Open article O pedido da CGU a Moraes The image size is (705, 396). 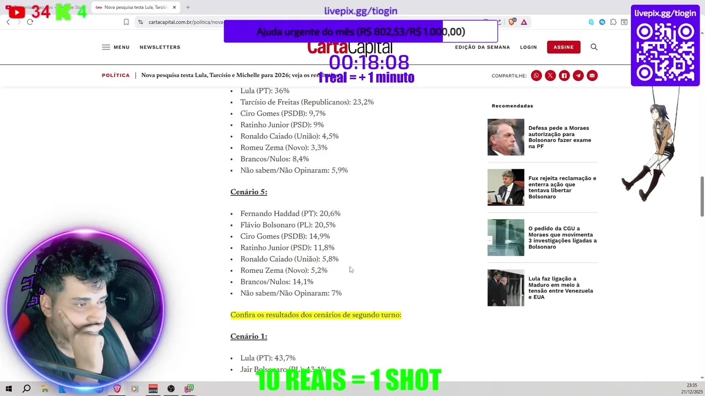[x=562, y=238]
